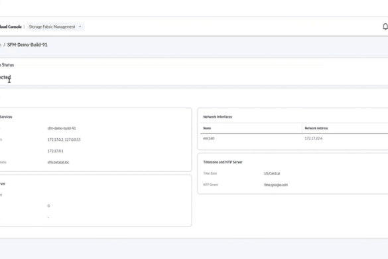This screenshot has height=259, width=388.
Task: Sort by the Name column header
Action: 207,128
